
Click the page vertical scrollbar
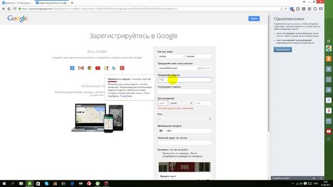pyautogui.click(x=268, y=73)
